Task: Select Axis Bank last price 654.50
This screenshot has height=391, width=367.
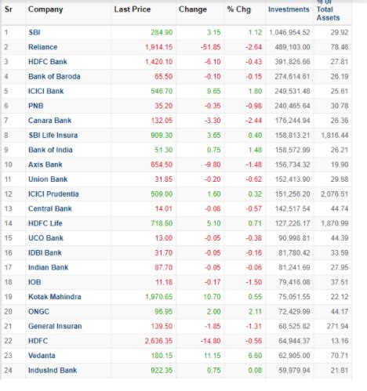Action: click(x=162, y=165)
